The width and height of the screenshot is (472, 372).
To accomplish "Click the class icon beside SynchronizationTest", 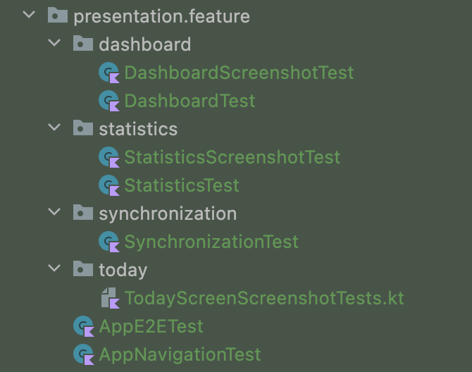I will [109, 242].
